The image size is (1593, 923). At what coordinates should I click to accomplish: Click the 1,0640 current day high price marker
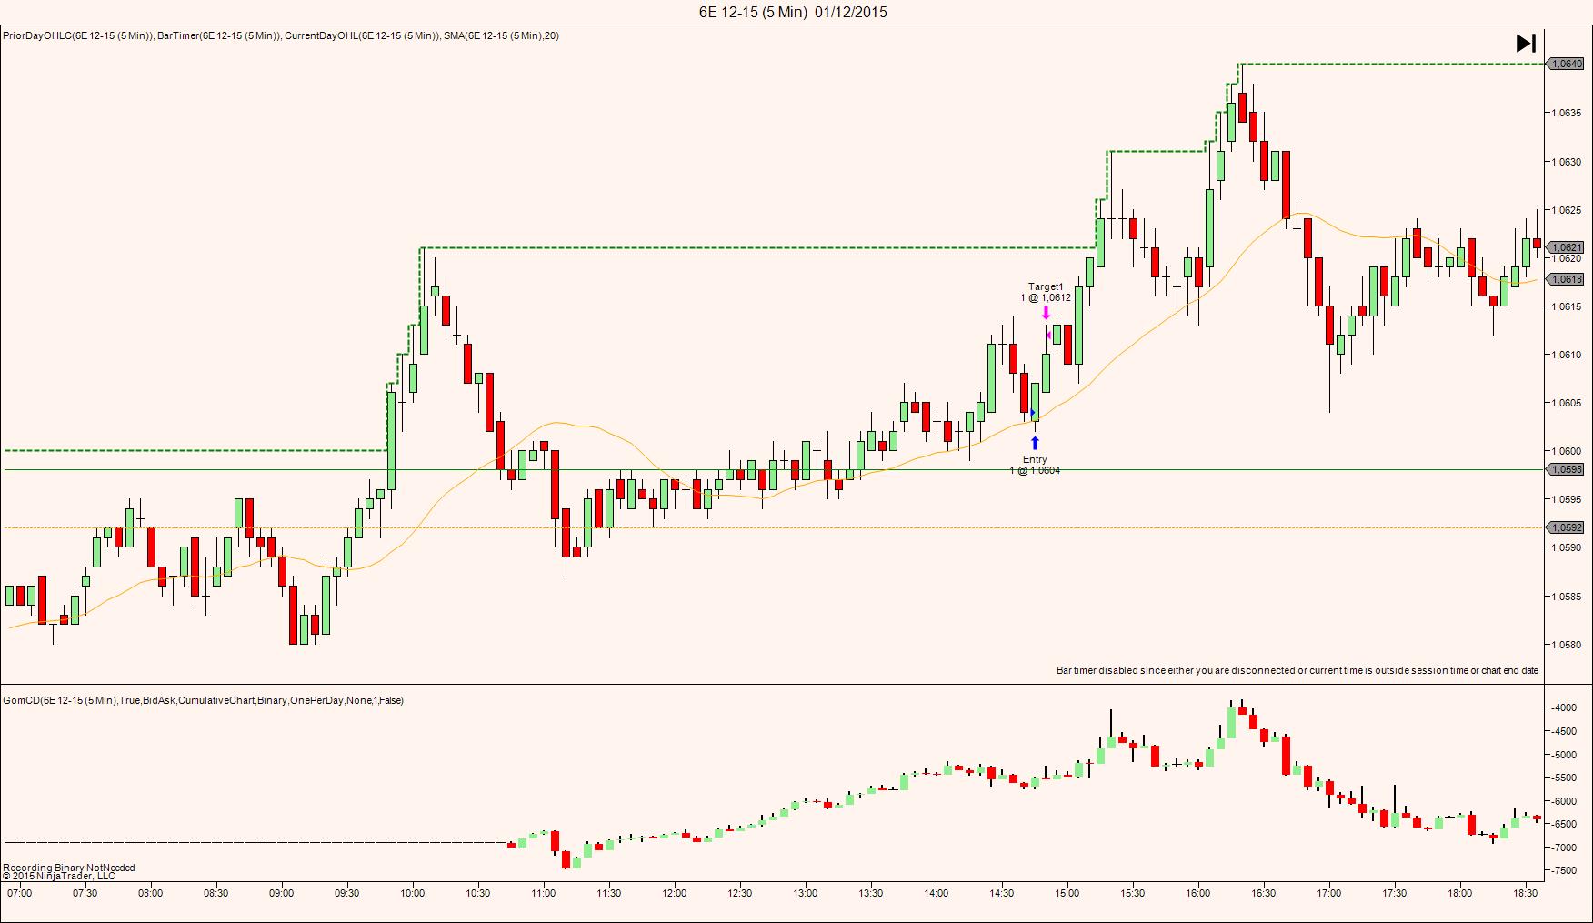pos(1566,64)
